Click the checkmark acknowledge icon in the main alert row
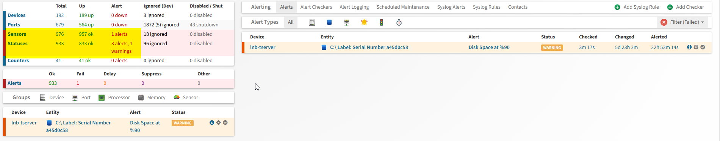The image size is (720, 141). (703, 47)
